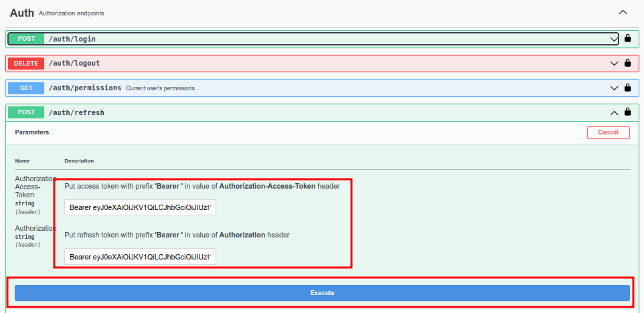The height and width of the screenshot is (313, 644).
Task: Click the GET badge for /auth/permissions
Action: [26, 88]
